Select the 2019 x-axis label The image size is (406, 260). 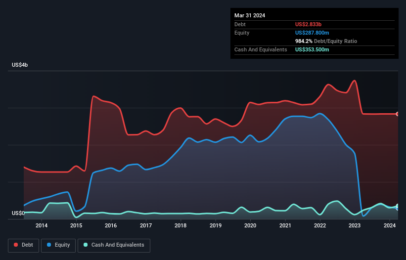[216, 225]
